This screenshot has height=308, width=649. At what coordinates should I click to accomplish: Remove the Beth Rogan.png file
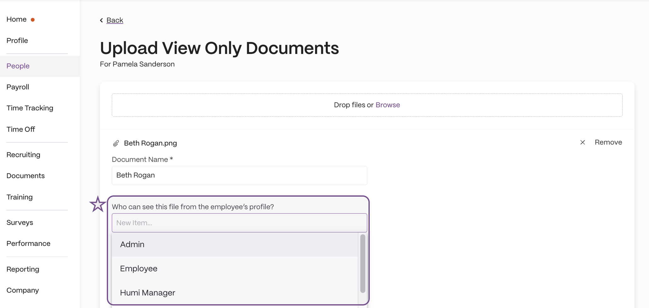tap(608, 142)
